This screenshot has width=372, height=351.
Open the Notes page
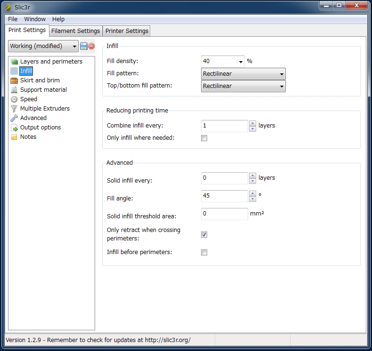pyautogui.click(x=28, y=137)
